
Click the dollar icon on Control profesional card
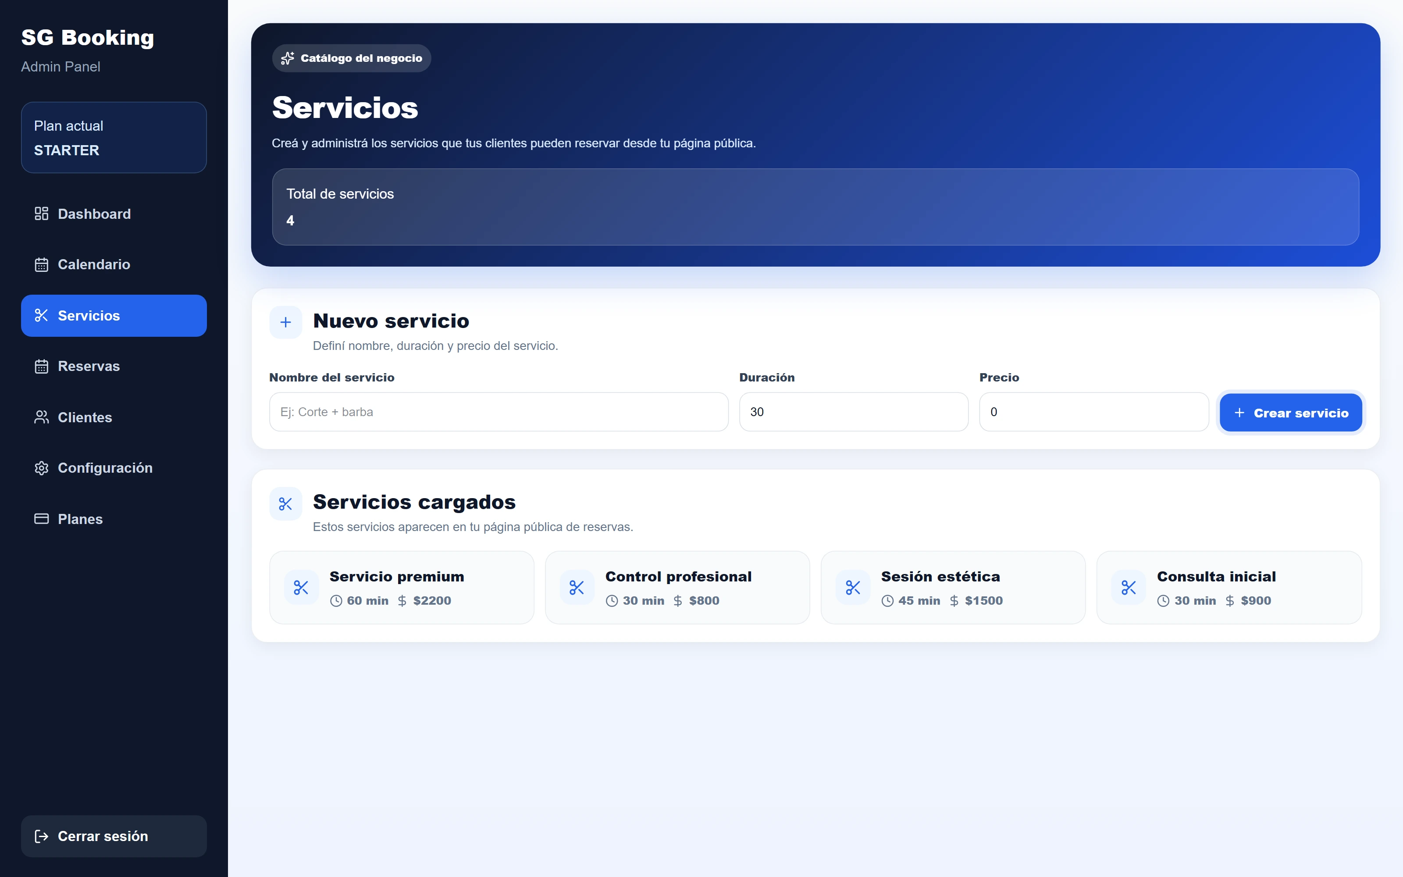(678, 601)
